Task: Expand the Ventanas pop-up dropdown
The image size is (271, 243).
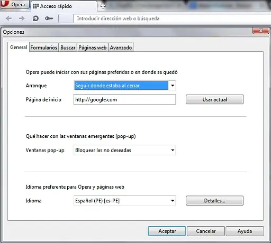Action: 124,150
